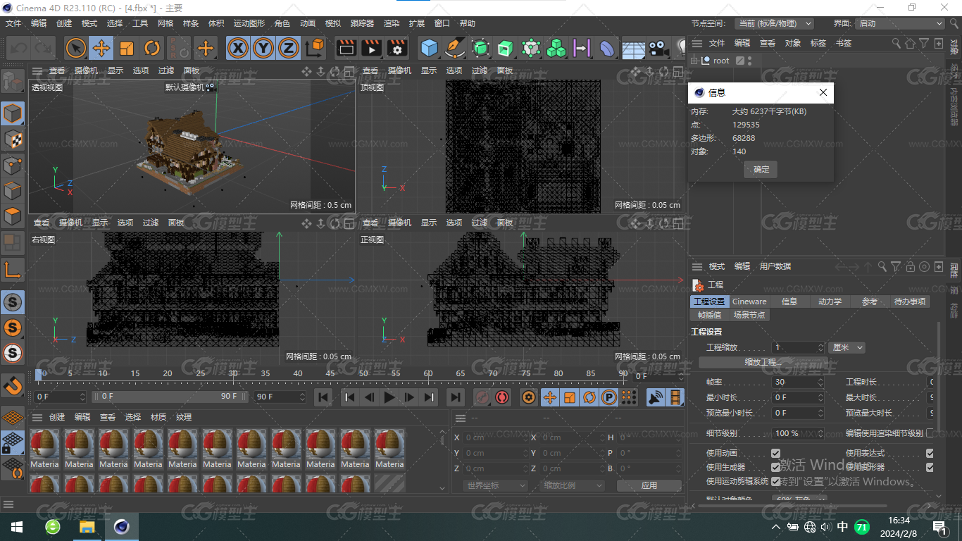
Task: Click the 帧率 input field
Action: 798,382
